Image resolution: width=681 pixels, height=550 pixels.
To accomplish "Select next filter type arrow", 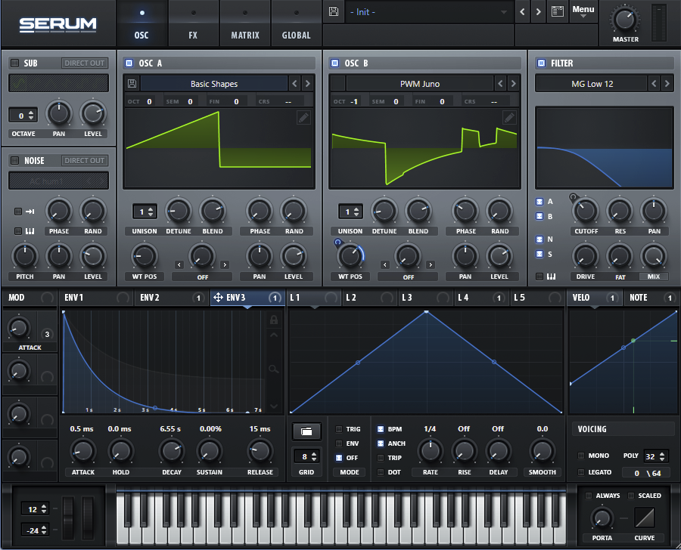I will click(667, 83).
